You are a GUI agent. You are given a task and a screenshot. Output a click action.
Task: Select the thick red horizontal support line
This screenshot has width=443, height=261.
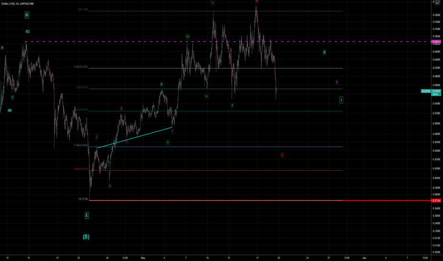click(x=260, y=201)
